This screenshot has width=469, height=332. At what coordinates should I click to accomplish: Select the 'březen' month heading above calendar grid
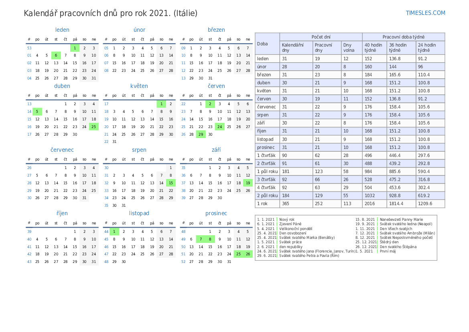click(x=216, y=30)
